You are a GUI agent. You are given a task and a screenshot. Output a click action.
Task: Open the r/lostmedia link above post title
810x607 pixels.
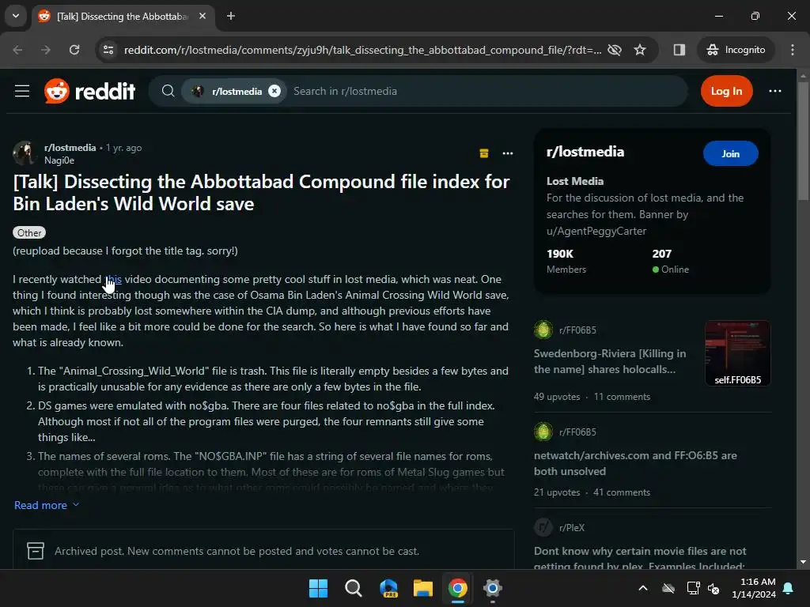[x=70, y=148]
